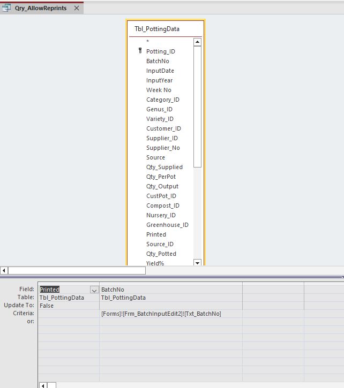Select the Customer_ID field
Viewport: 344px width, 388px height.
[x=163, y=128]
